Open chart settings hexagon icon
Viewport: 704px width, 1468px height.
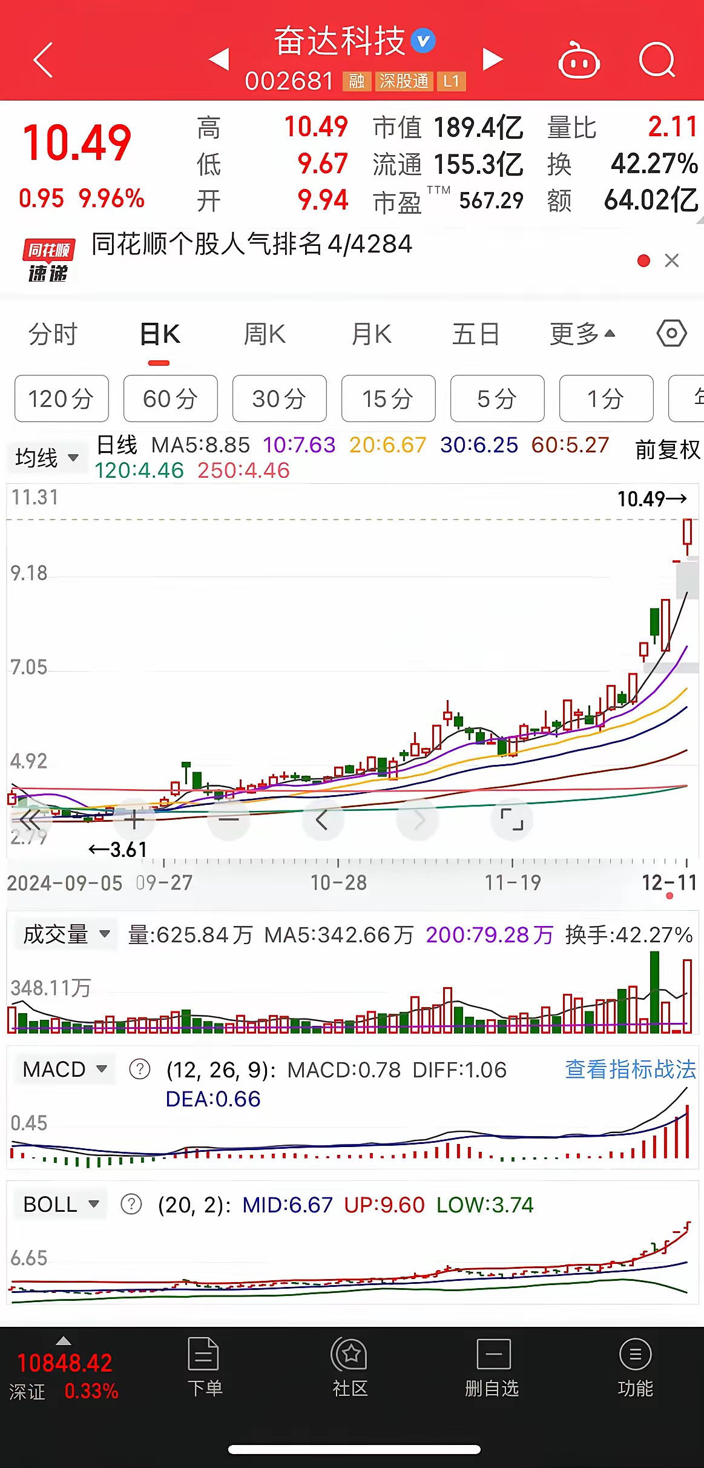(x=671, y=334)
